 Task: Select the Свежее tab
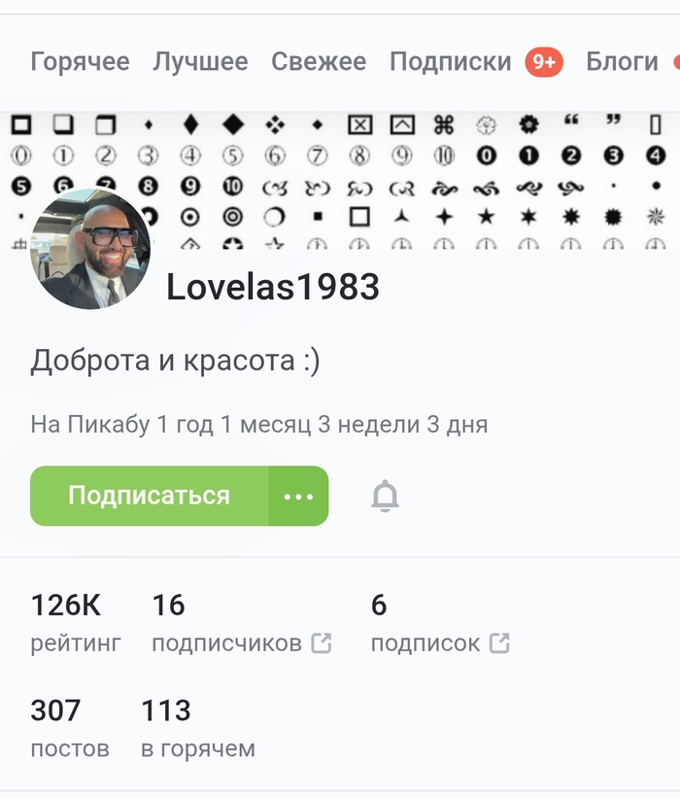pos(319,61)
